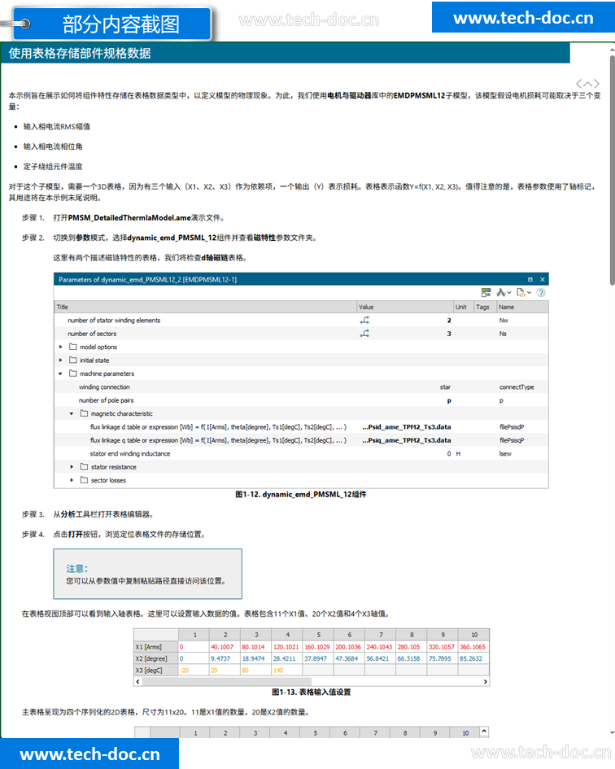Collapse the machine parameters folder
Screen dimensions: 615x769
pyautogui.click(x=61, y=374)
